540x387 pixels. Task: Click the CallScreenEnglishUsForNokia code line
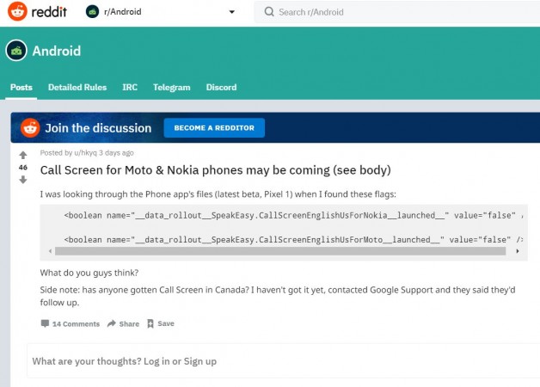293,216
